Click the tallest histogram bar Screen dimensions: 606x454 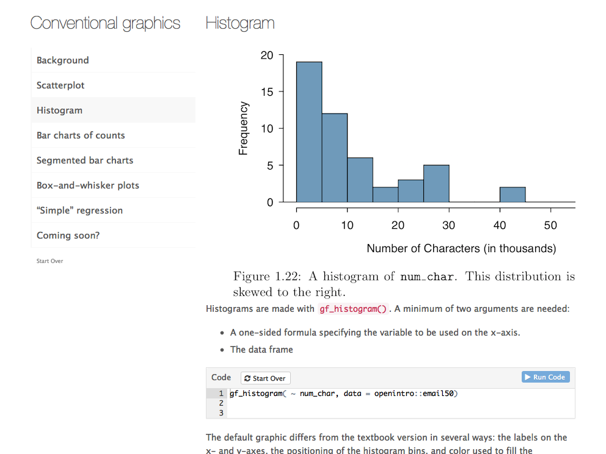pyautogui.click(x=309, y=131)
